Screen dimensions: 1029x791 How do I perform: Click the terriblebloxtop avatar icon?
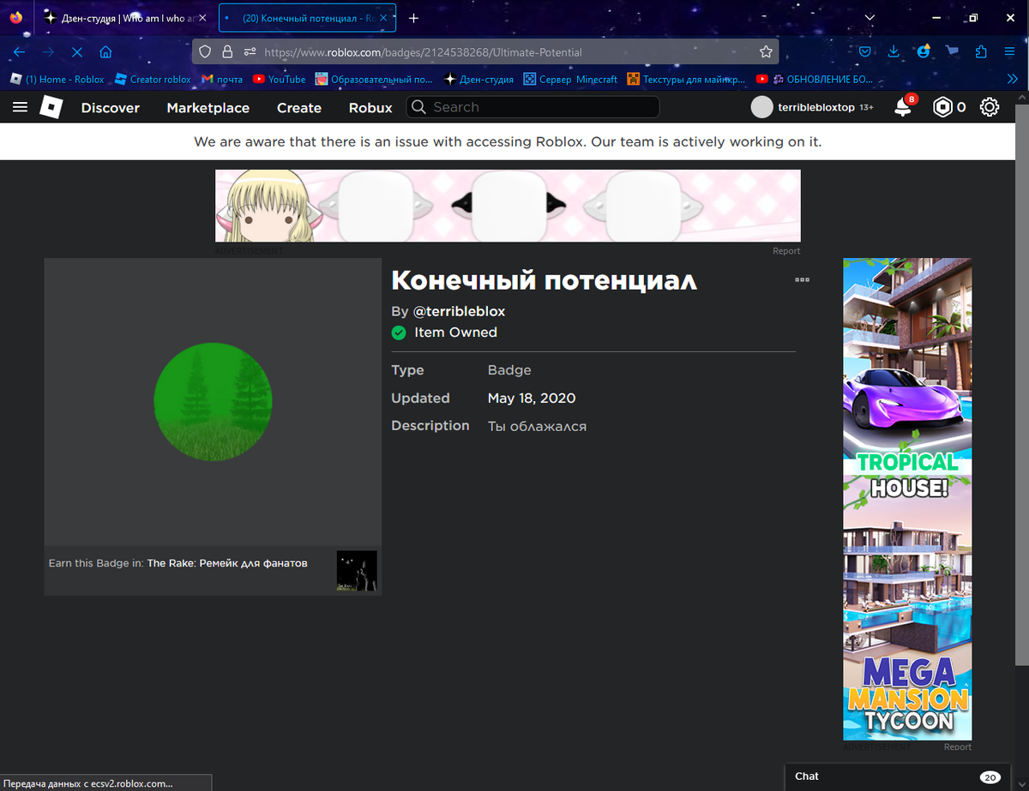pyautogui.click(x=761, y=107)
